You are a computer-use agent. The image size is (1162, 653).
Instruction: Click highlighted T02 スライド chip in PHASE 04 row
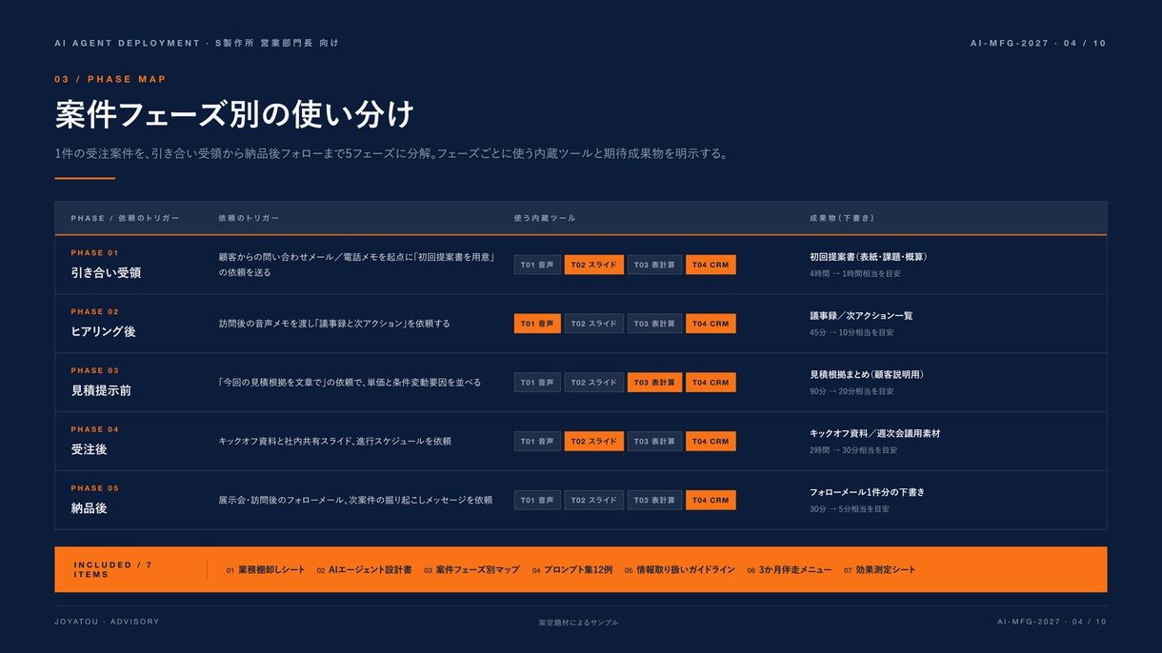pyautogui.click(x=594, y=442)
